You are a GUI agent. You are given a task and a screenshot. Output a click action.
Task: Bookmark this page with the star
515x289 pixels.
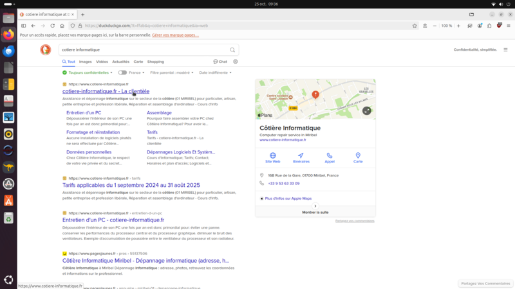click(415, 26)
